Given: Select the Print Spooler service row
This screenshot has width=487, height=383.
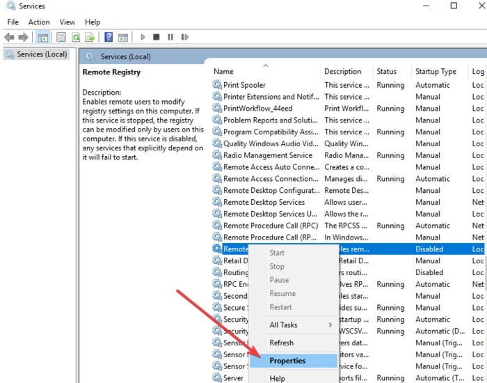Looking at the screenshot, I should tap(348, 85).
